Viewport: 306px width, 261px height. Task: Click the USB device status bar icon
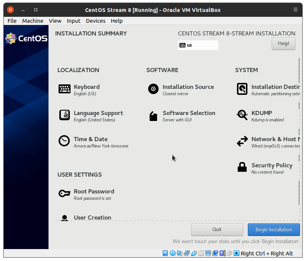click(194, 253)
